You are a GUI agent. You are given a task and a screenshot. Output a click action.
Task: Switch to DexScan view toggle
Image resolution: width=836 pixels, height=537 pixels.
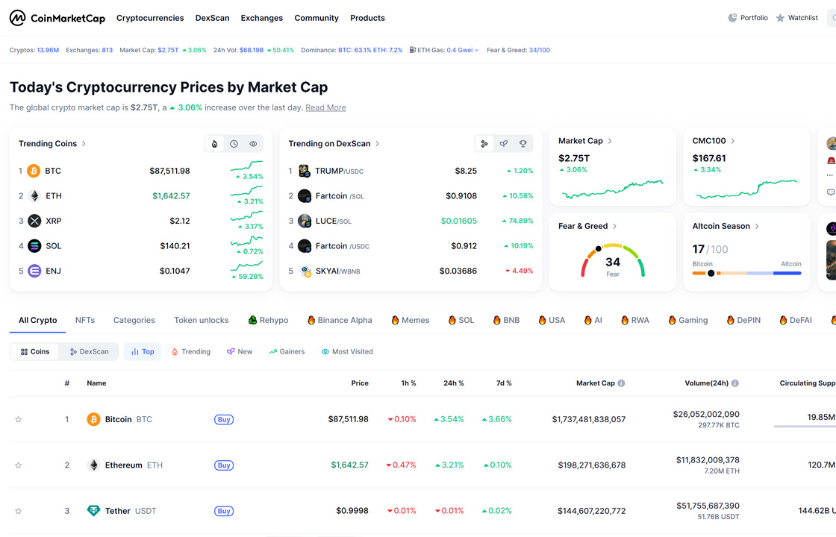(x=89, y=351)
